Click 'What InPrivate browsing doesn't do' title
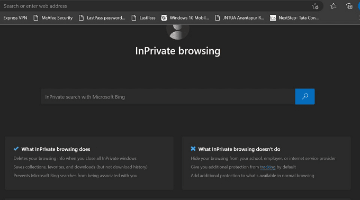Viewport: 360px width, 200px height. coord(239,149)
